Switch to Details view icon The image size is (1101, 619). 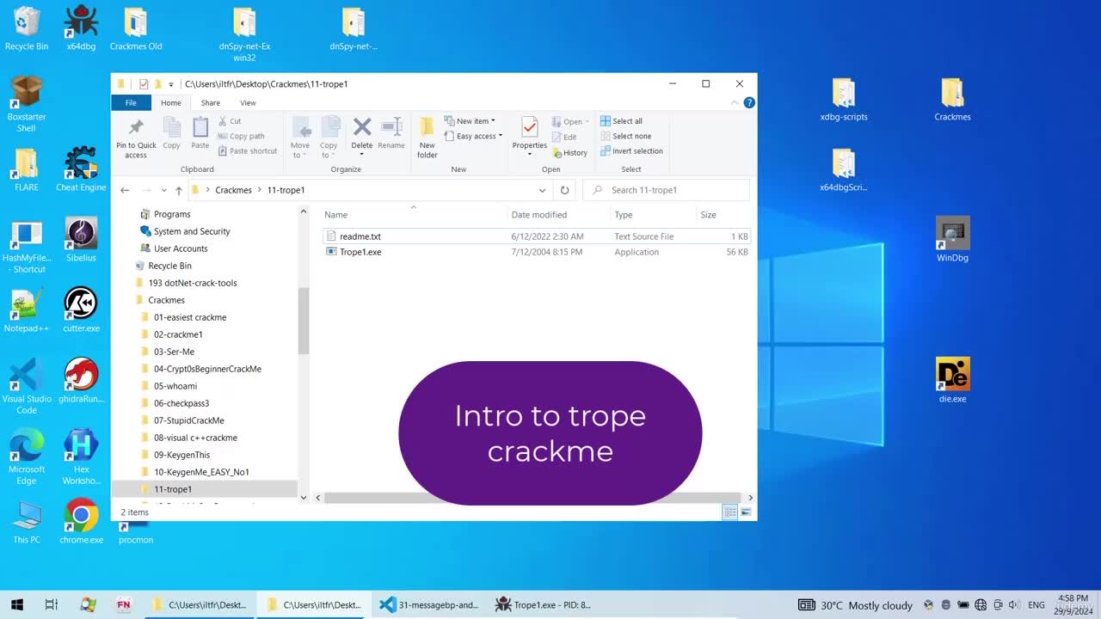[x=730, y=512]
